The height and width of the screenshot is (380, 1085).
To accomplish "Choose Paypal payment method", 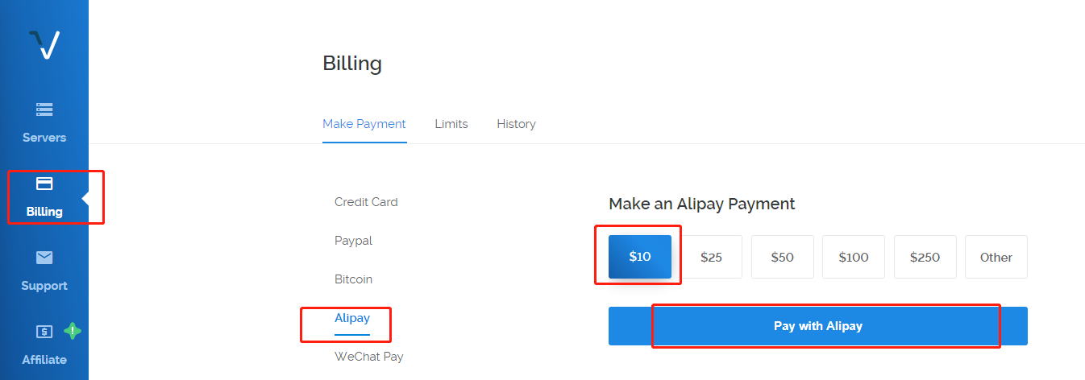I will pos(353,241).
